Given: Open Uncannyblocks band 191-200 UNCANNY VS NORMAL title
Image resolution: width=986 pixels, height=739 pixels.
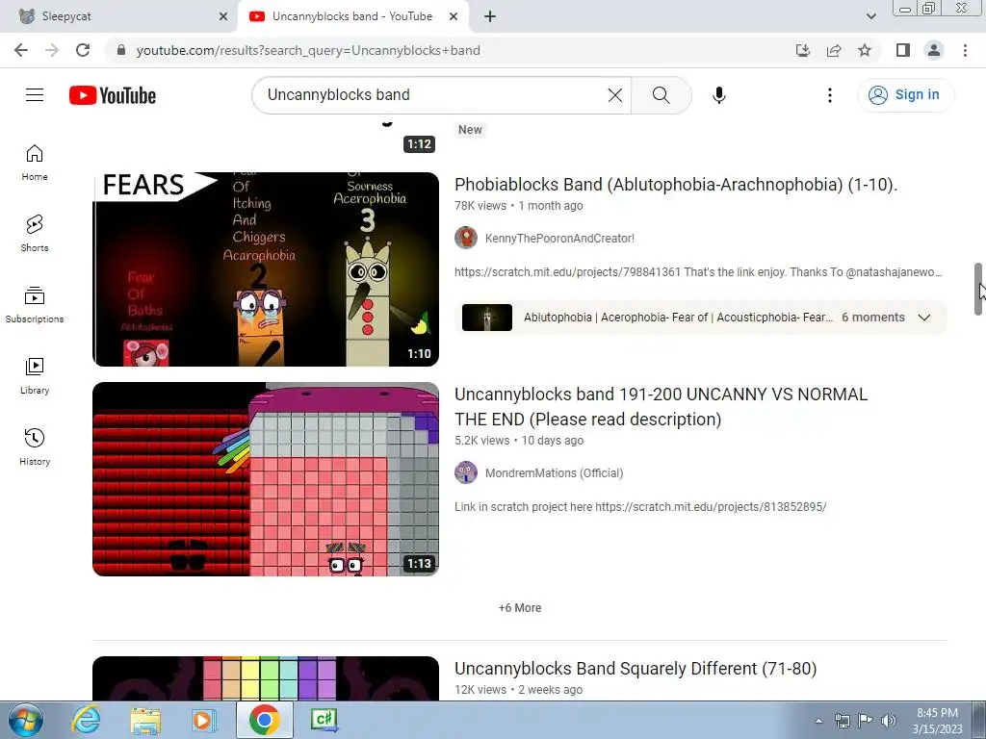Looking at the screenshot, I should click(661, 407).
